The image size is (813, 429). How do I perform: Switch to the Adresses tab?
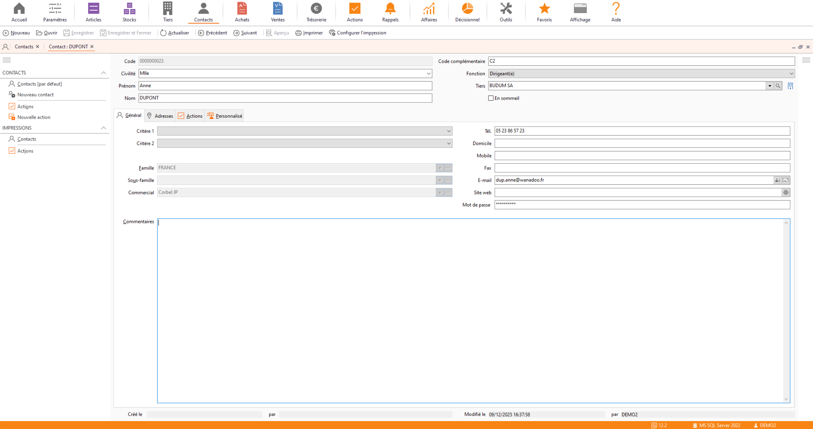(160, 116)
